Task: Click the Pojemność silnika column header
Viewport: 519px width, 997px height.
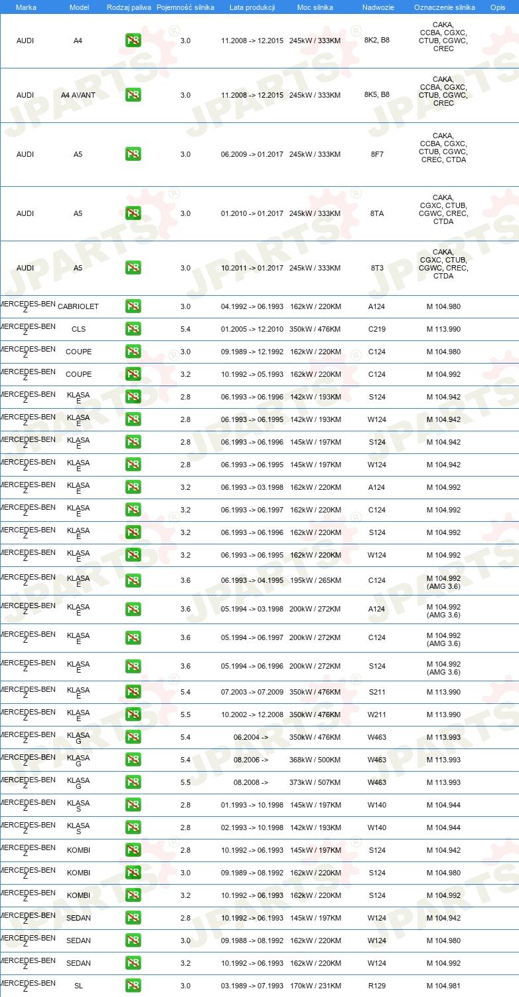Action: point(185,7)
